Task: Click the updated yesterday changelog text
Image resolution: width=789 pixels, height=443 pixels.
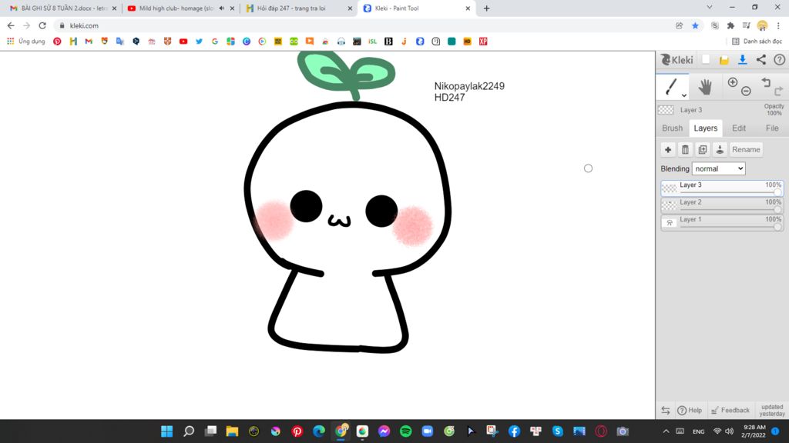Action: 772,411
